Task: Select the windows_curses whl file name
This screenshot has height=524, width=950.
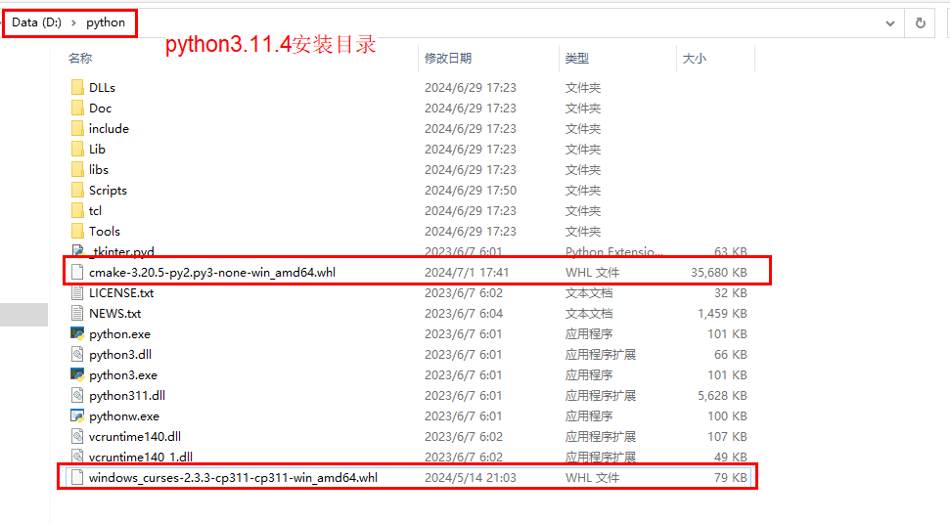Action: pyautogui.click(x=233, y=477)
